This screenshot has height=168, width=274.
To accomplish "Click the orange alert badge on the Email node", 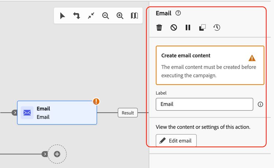I will tap(96, 101).
